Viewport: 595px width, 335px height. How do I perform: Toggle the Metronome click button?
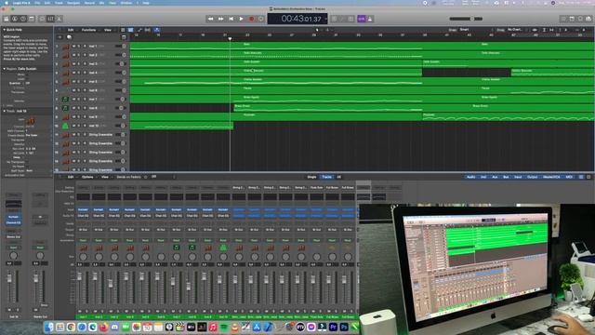(370, 19)
